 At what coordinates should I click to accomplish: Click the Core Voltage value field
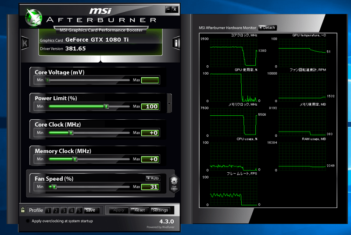point(150,80)
